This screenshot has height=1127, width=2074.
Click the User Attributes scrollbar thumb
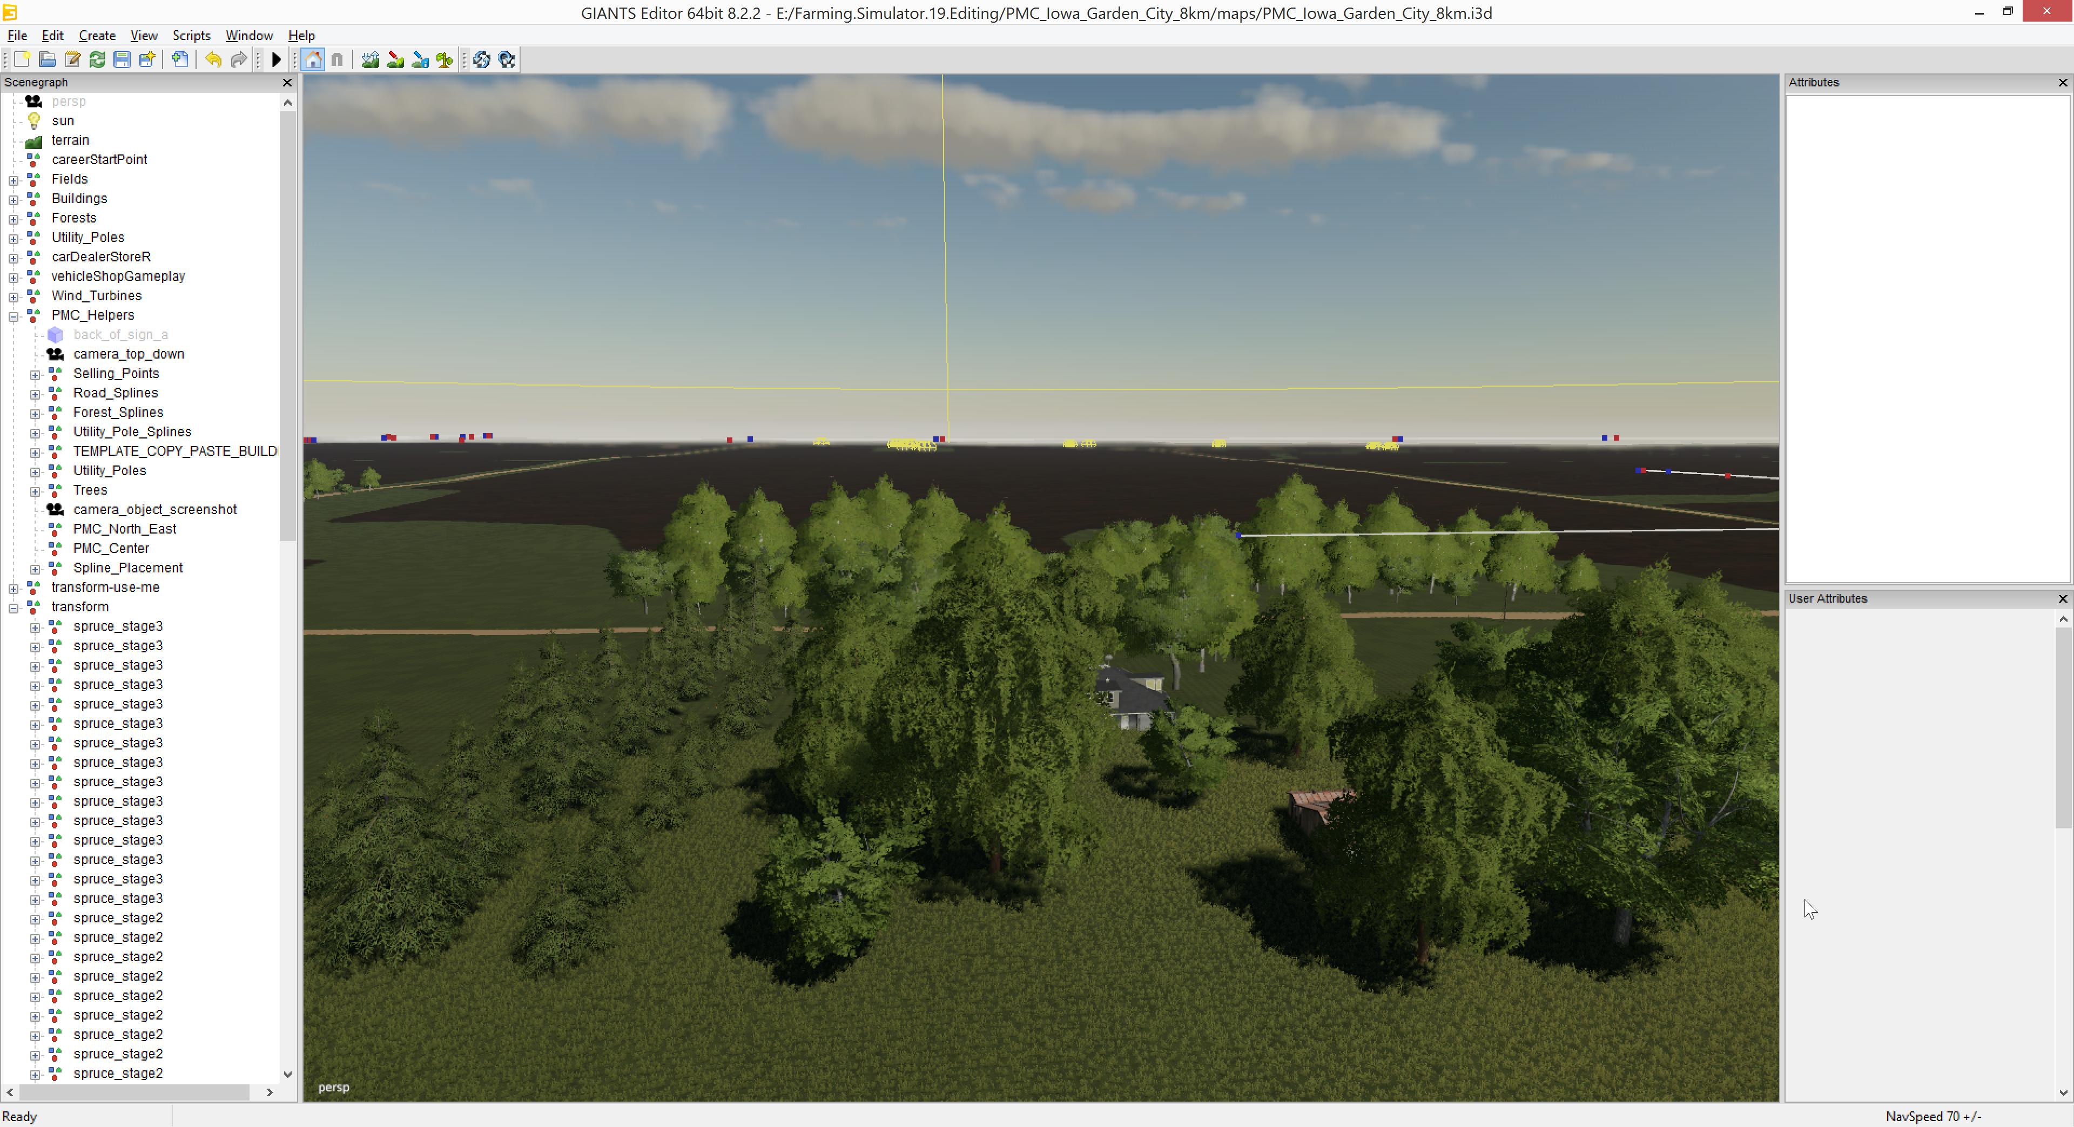[x=2063, y=727]
